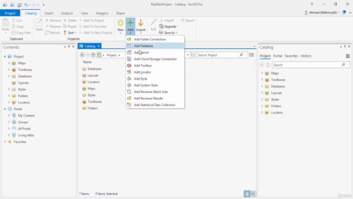Screen dimensions: 353x199
Task: Close the Catalog view tab
Action: tap(98, 46)
